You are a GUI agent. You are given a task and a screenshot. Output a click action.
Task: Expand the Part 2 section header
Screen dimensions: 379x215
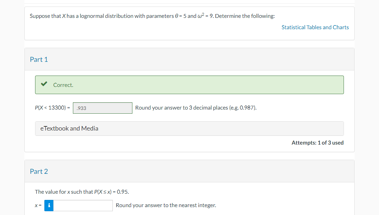39,171
